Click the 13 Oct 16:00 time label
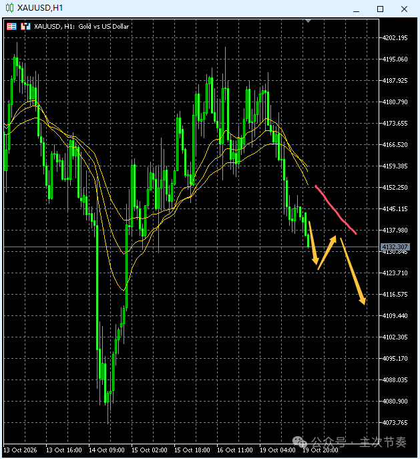Screen dimensions: 420x459 click(x=63, y=450)
